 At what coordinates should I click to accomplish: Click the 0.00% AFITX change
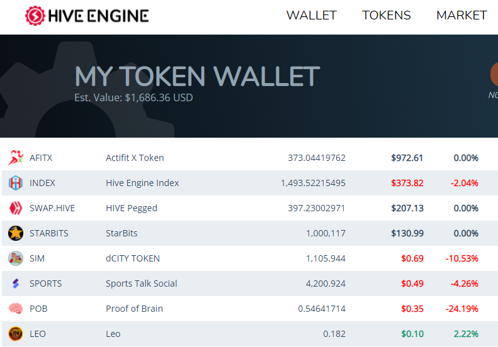click(x=466, y=158)
